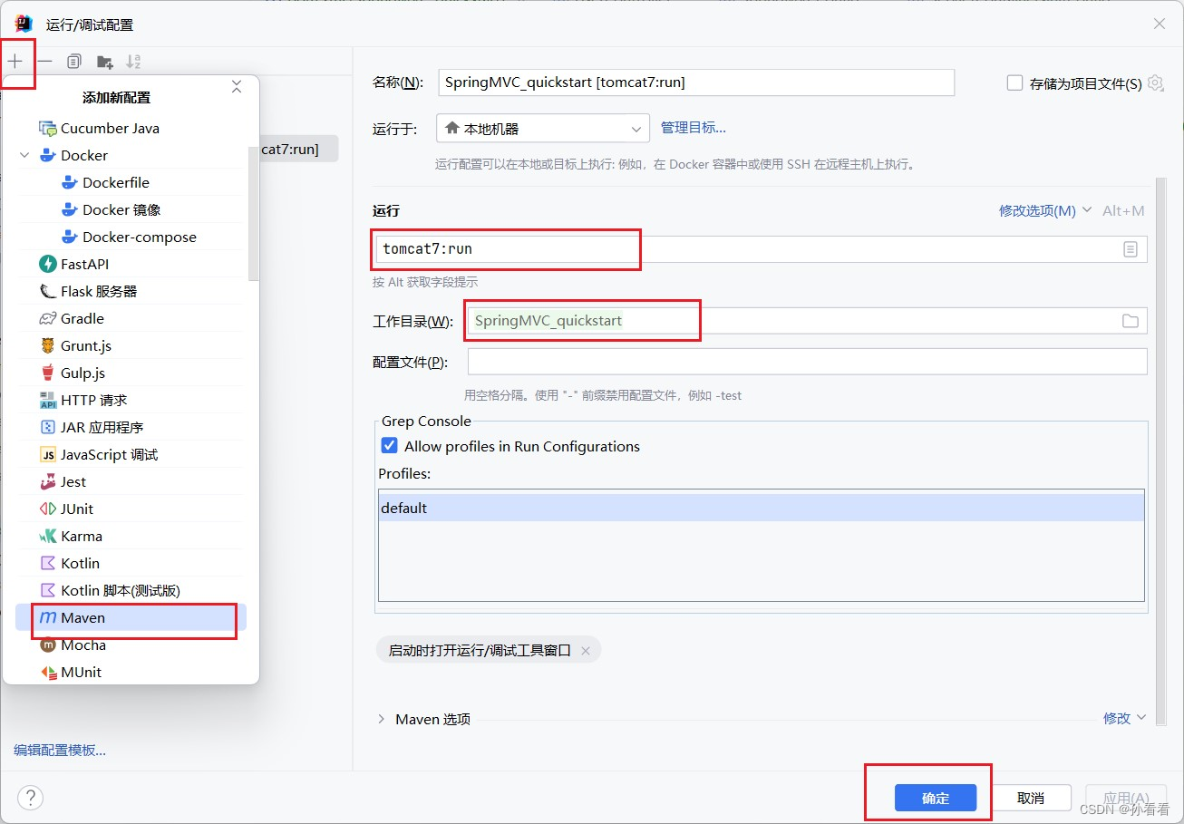The image size is (1184, 824).
Task: Toggle Allow profiles in Run Configurations checkbox
Action: (390, 446)
